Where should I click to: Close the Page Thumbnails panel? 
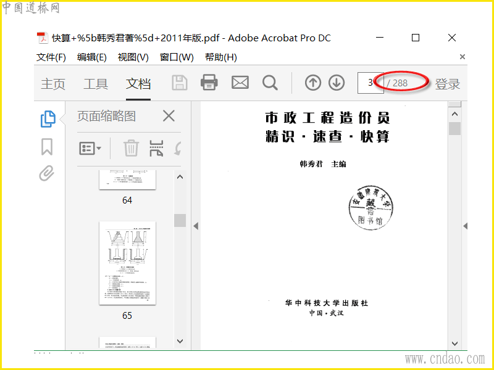click(x=169, y=116)
